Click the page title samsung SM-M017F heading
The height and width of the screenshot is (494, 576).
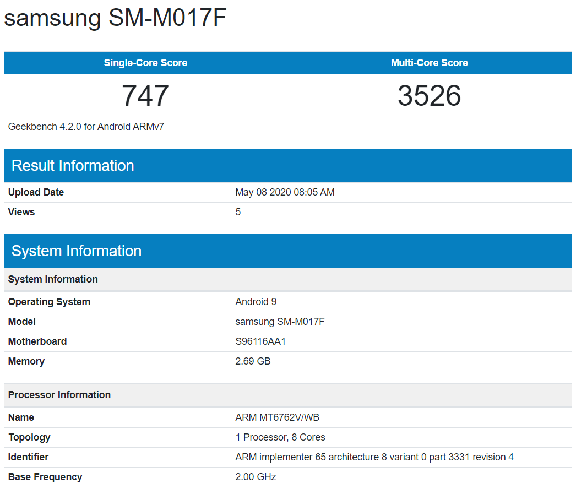click(x=115, y=18)
